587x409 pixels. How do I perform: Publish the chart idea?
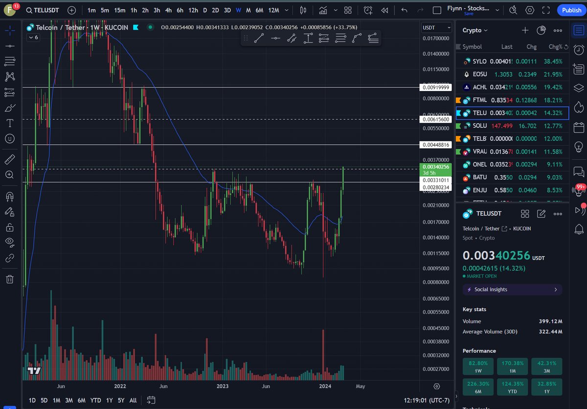pos(571,10)
